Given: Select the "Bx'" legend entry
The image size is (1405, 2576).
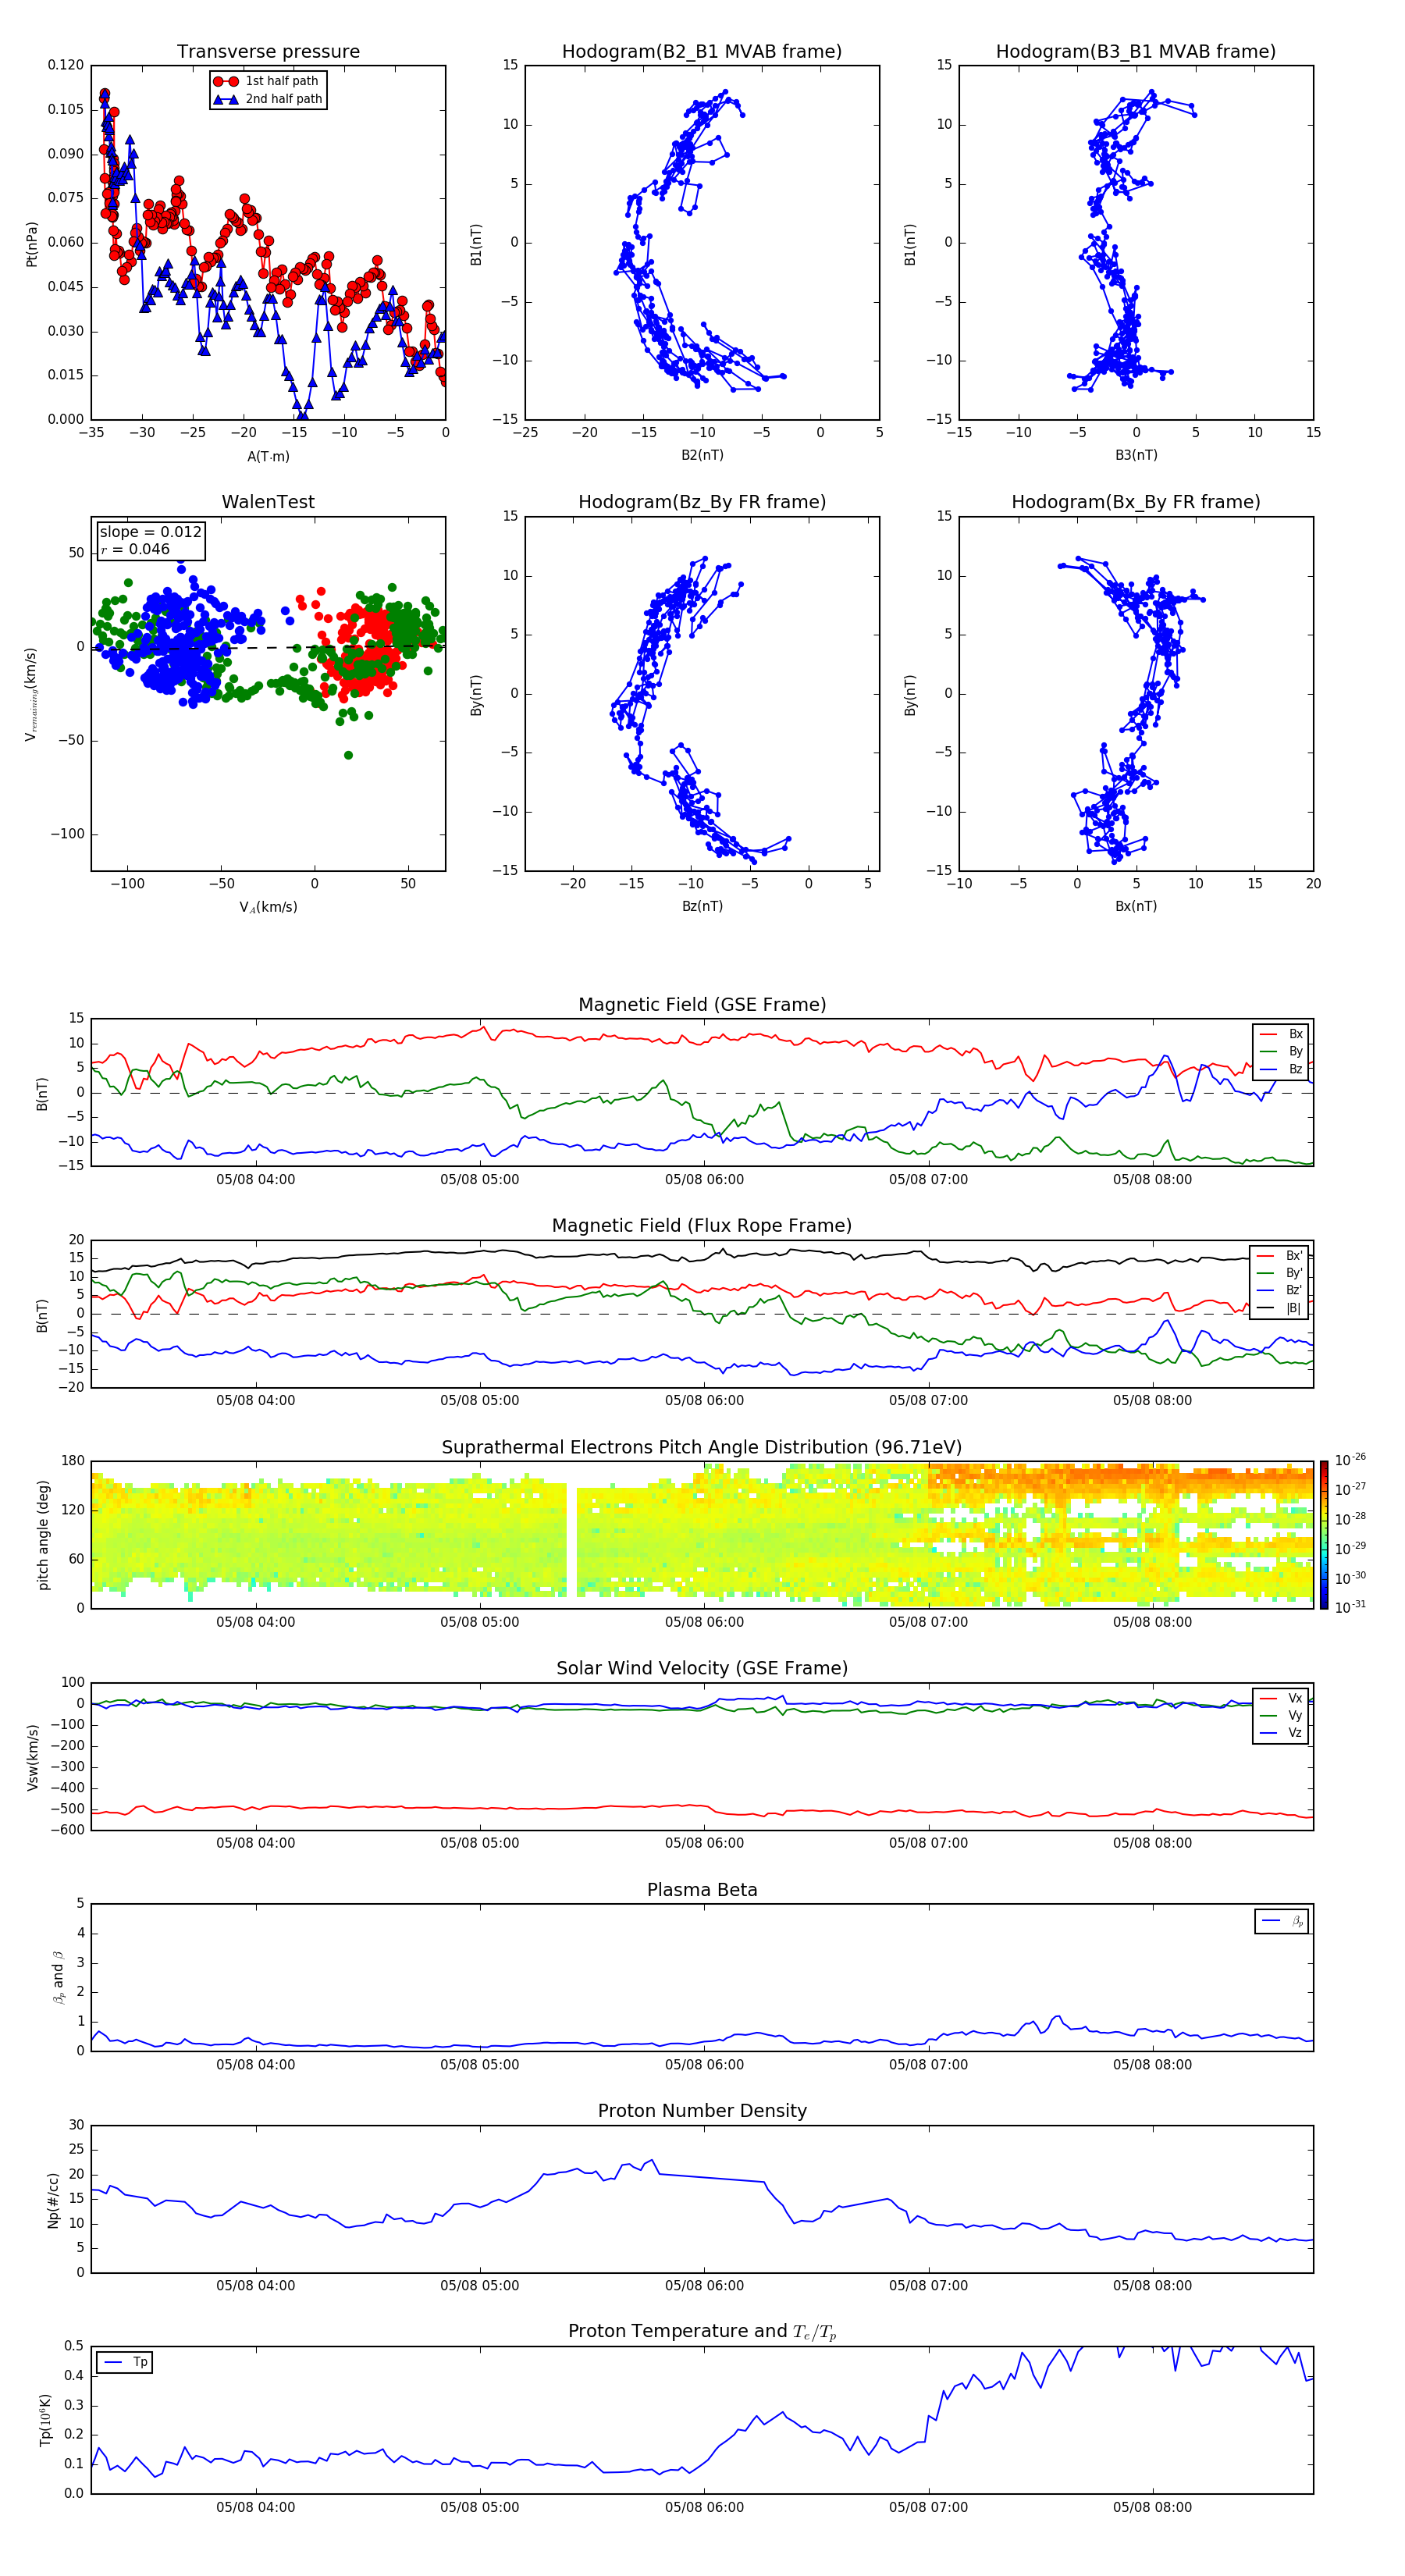Looking at the screenshot, I should (1280, 1255).
